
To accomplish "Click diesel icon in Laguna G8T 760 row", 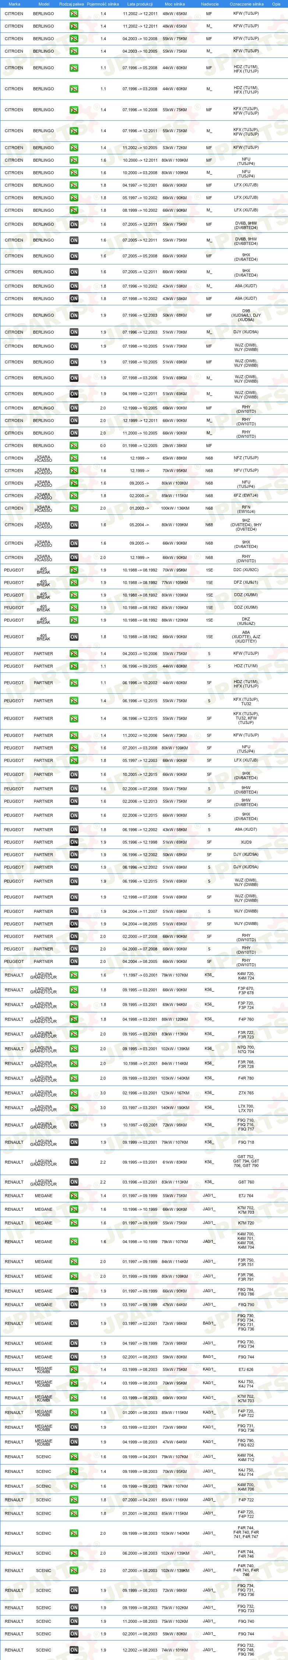I will point(74,1182).
